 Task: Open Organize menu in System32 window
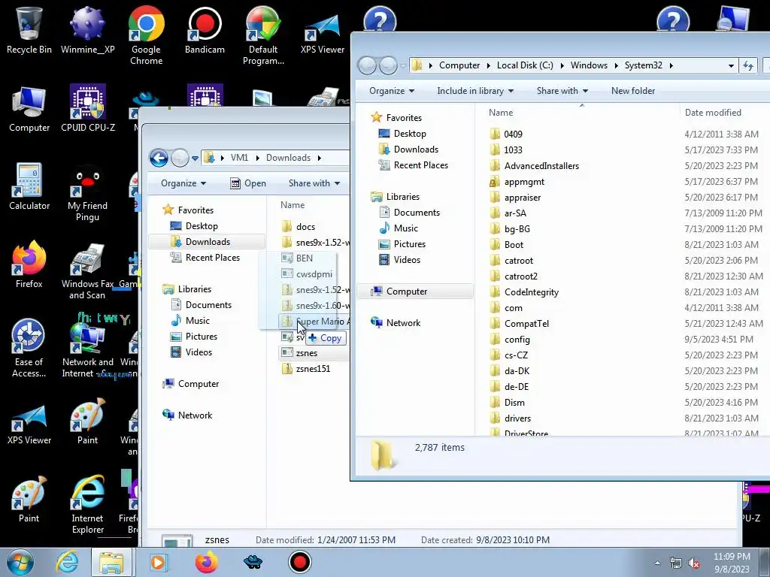tap(391, 91)
